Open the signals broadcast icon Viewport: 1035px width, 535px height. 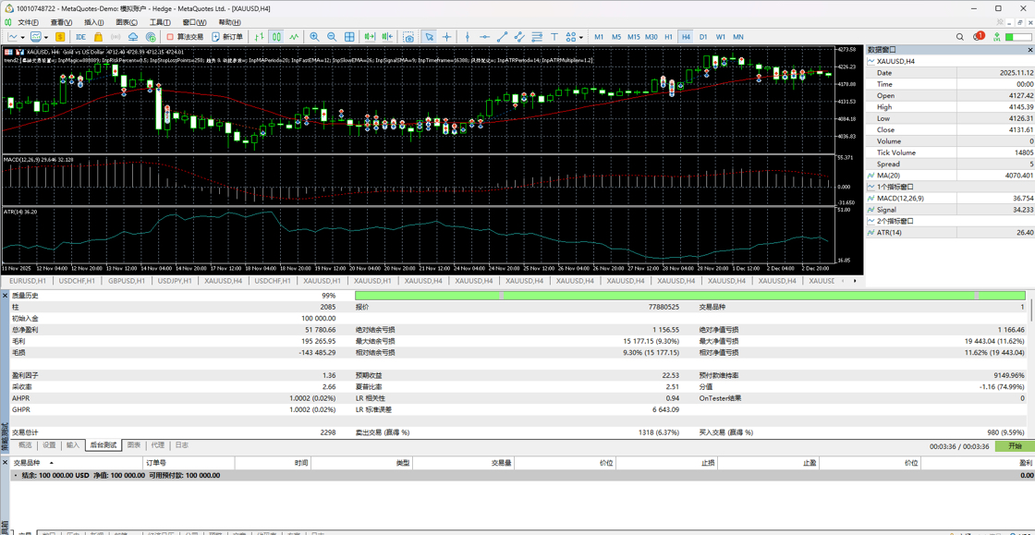click(x=116, y=37)
